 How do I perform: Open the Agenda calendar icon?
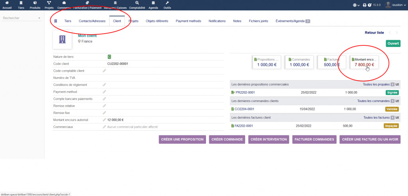(153, 3)
